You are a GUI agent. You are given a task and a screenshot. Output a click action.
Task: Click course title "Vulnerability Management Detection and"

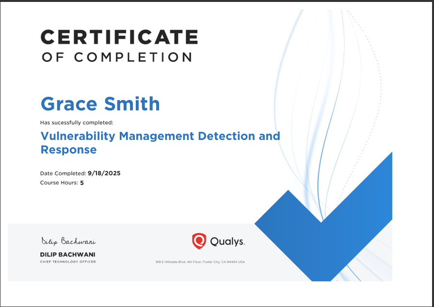160,136
